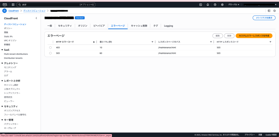Viewport: 279px width, 137px height.
Task: Open the help question mark menu
Action: coord(215,5)
